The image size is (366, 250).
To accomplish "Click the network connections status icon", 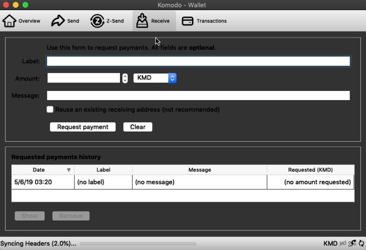I will pyautogui.click(x=352, y=243).
